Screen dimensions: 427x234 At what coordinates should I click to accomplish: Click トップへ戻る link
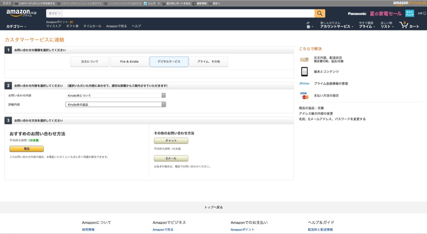213,207
